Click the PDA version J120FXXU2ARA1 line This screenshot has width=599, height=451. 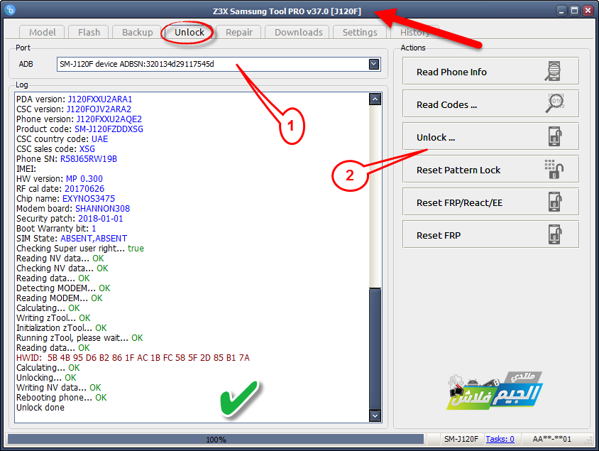point(74,99)
